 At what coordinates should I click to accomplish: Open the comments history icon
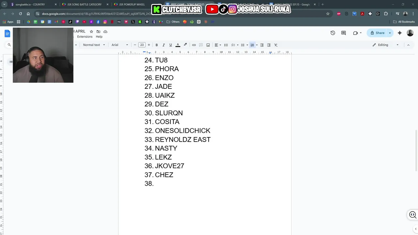point(344,33)
